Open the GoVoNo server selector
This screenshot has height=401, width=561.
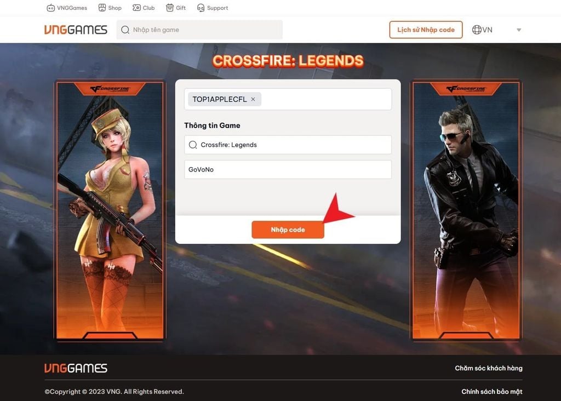tap(288, 169)
